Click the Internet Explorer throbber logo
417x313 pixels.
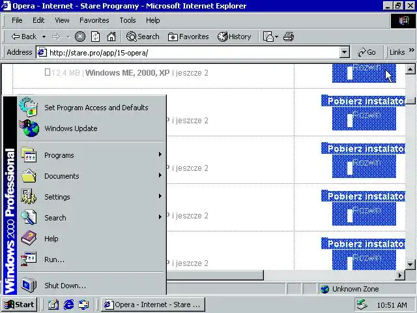403,21
